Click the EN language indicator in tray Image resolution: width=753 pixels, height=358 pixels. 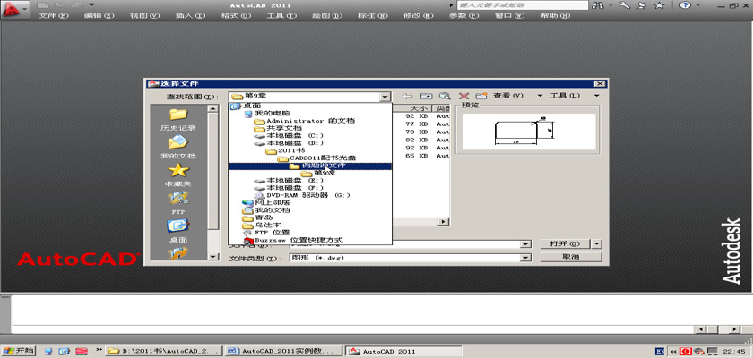click(x=661, y=352)
